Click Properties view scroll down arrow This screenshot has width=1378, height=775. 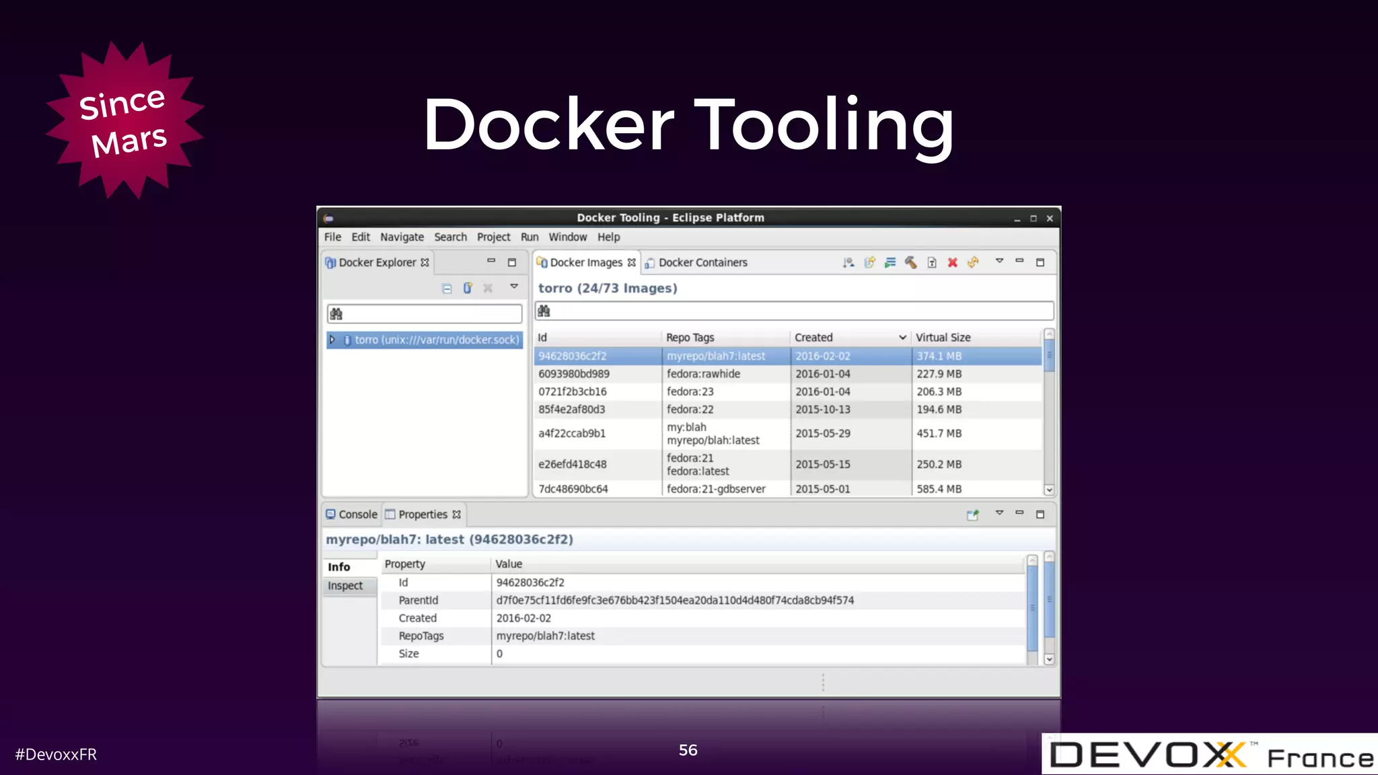tap(1049, 659)
